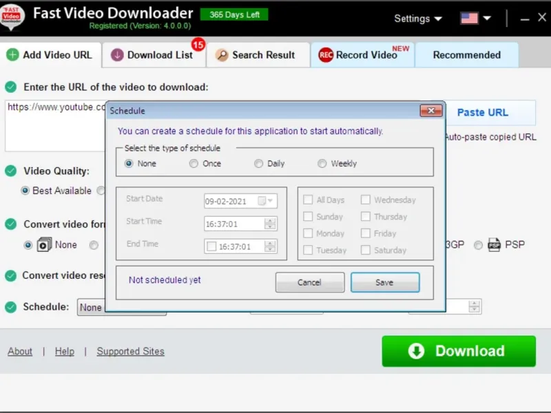This screenshot has width=551, height=413.
Task: Tick the Monday checkbox
Action: click(308, 233)
